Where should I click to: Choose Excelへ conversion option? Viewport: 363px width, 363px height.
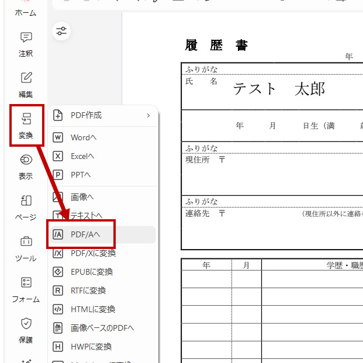pyautogui.click(x=103, y=156)
